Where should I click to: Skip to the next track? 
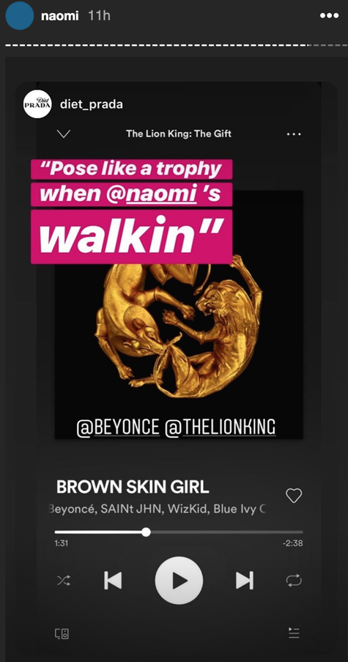coord(245,580)
